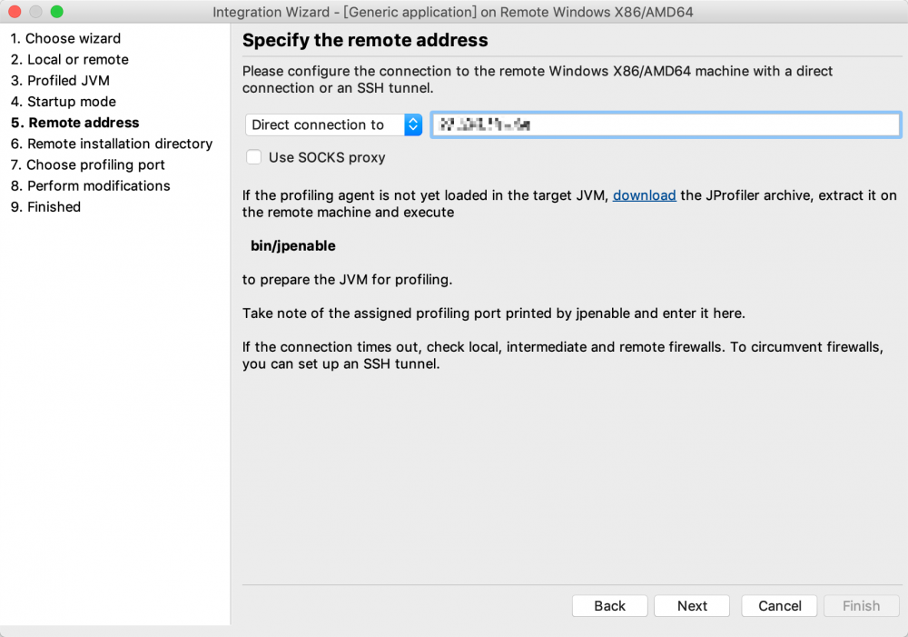Select step 5 Remote address
The width and height of the screenshot is (908, 637).
tap(74, 123)
